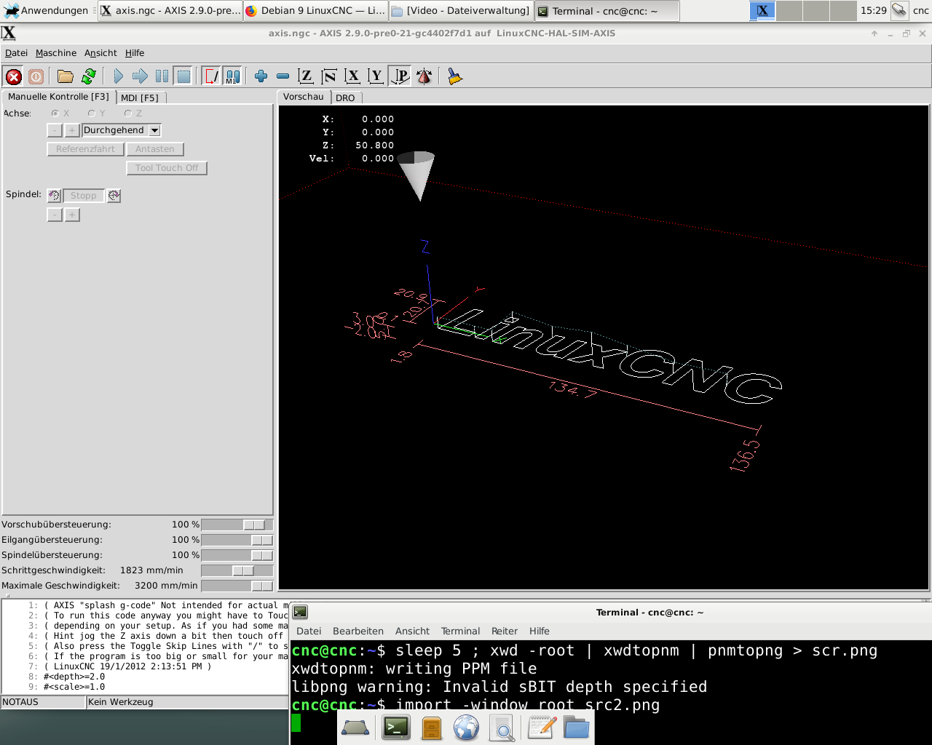The height and width of the screenshot is (745, 932).
Task: Toggle skip lines with slash button
Action: point(211,76)
